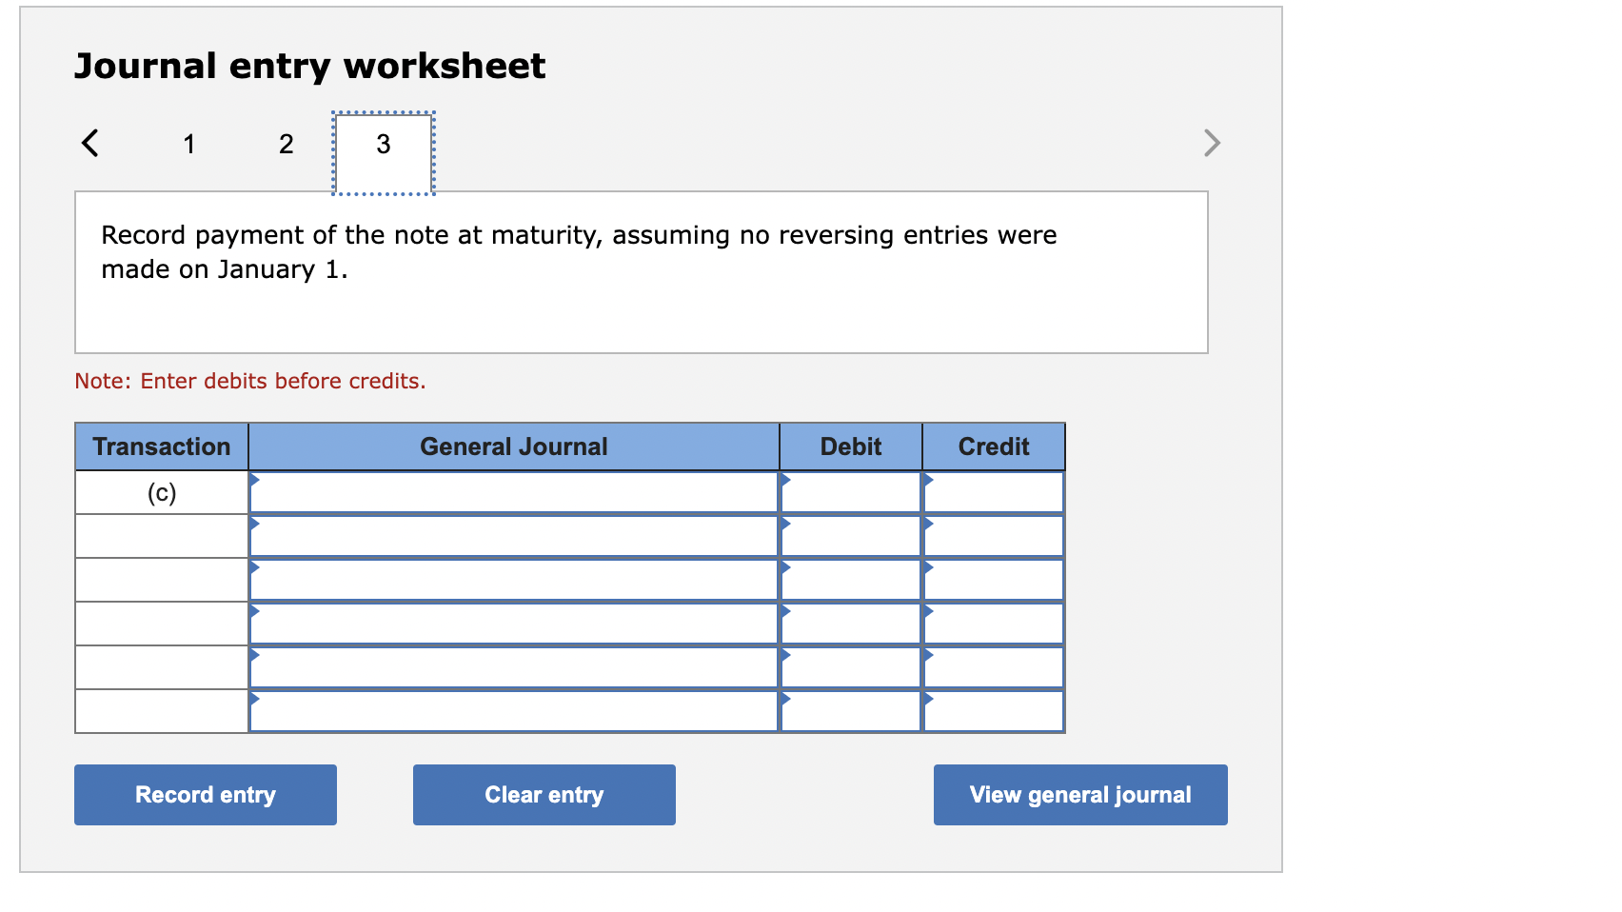Switch to journal entry tab 1

(189, 144)
